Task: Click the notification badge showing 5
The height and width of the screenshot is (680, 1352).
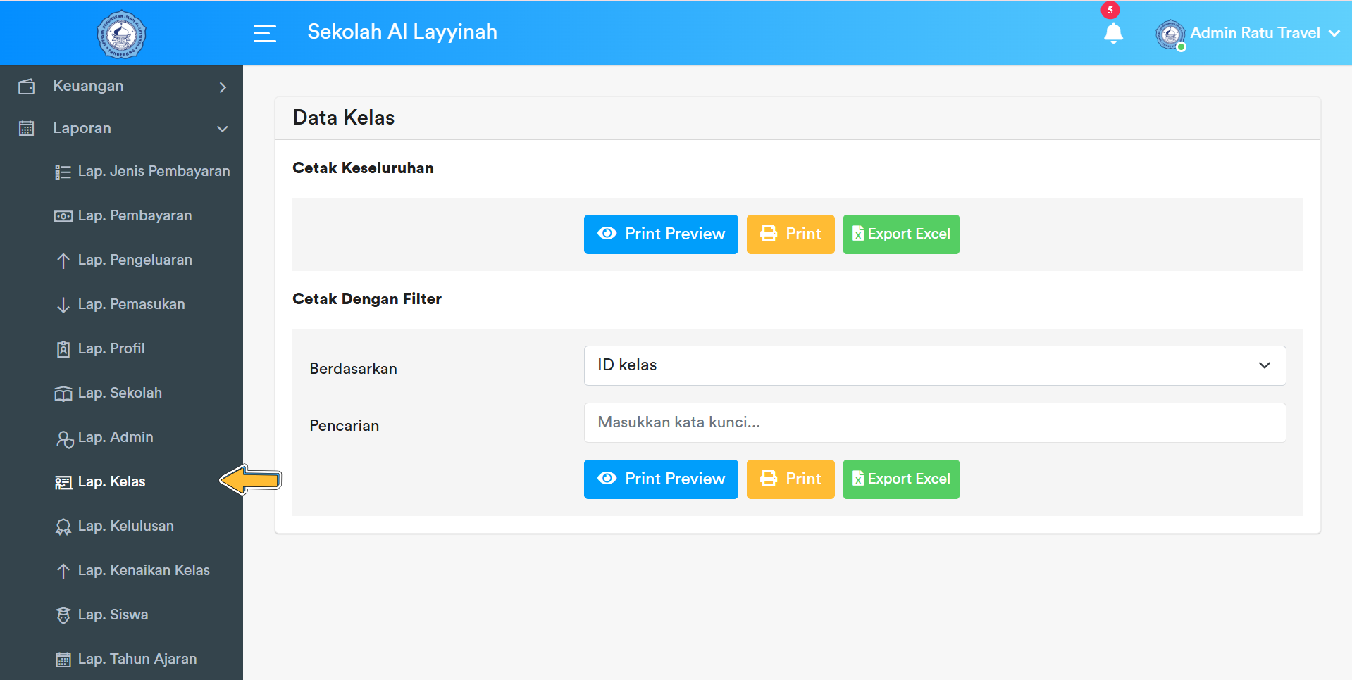Action: [x=1111, y=10]
